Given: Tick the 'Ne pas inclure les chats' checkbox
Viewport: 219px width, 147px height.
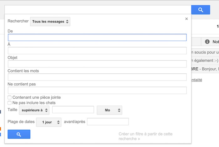Looking at the screenshot, I should click(10, 103).
